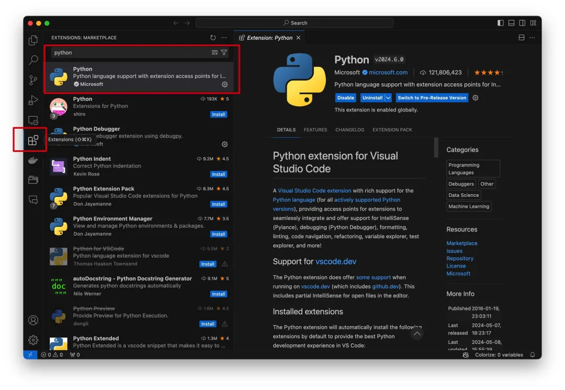Click the extension details scrollbar

pos(436,148)
